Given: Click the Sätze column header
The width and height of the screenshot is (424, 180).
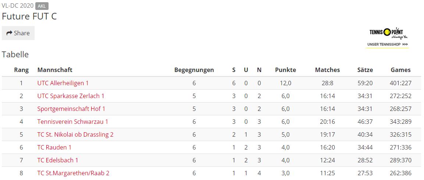Looking at the screenshot, I should pos(365,70).
